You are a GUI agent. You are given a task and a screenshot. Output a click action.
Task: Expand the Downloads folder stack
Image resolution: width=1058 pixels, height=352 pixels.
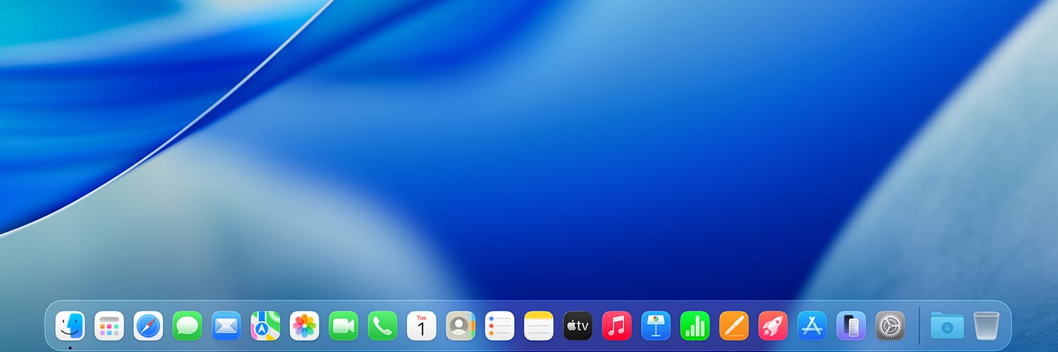point(947,326)
